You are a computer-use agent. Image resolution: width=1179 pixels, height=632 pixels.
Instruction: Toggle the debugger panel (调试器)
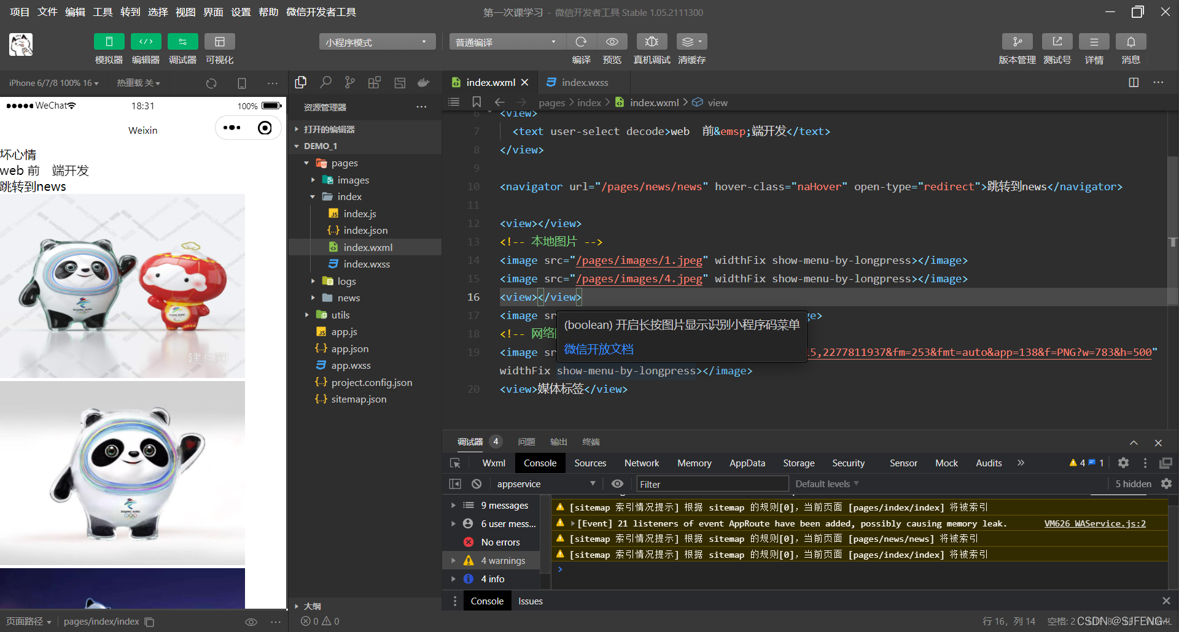click(182, 42)
